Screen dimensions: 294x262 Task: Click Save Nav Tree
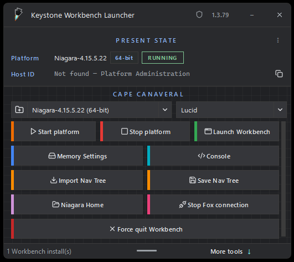tap(213, 180)
